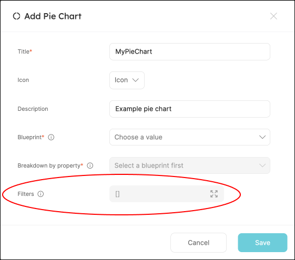The width and height of the screenshot is (295, 260).
Task: Click the Description field with Example pie chart
Action: 190,109
